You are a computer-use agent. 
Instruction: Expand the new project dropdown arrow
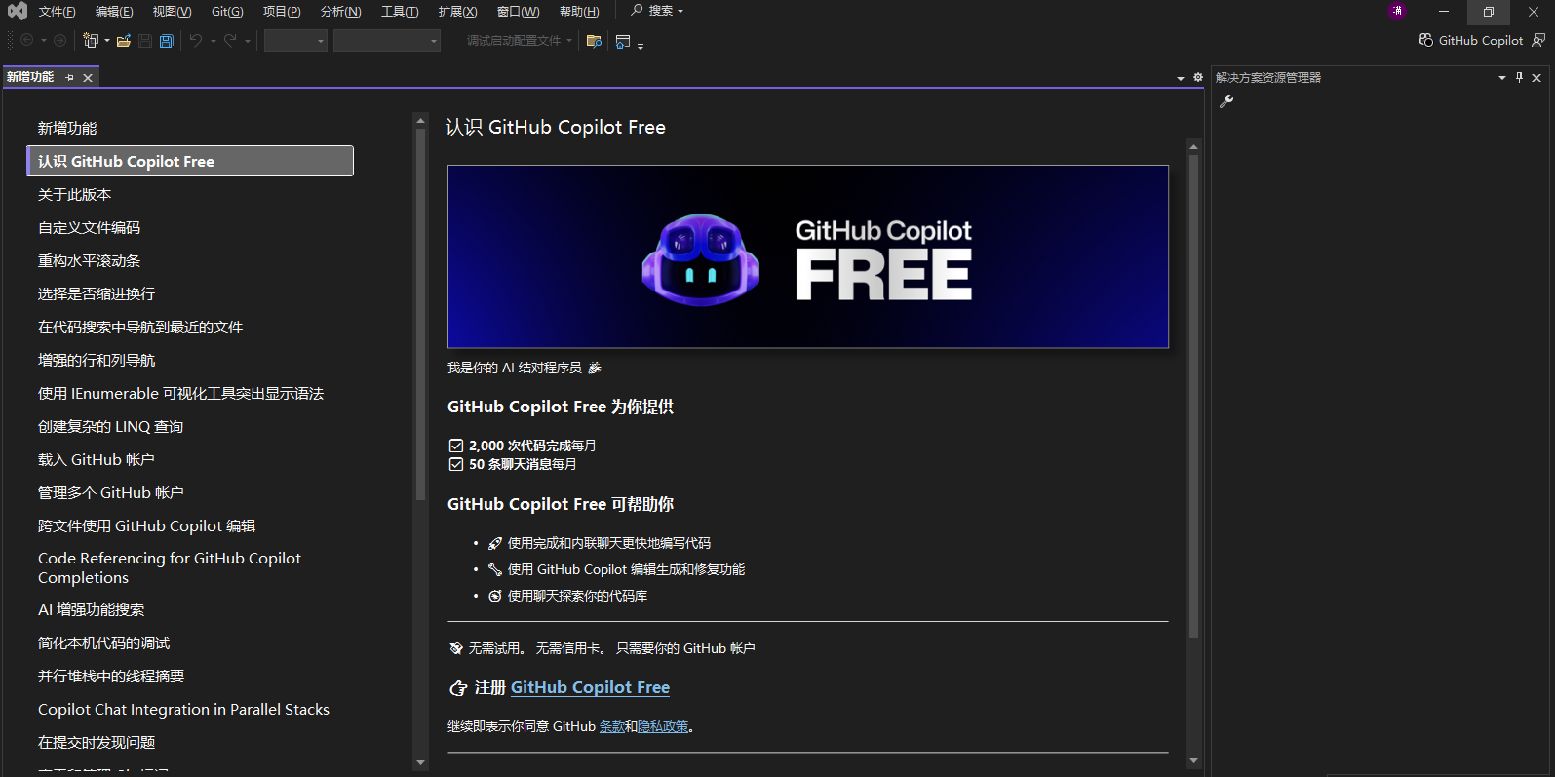pyautogui.click(x=106, y=41)
